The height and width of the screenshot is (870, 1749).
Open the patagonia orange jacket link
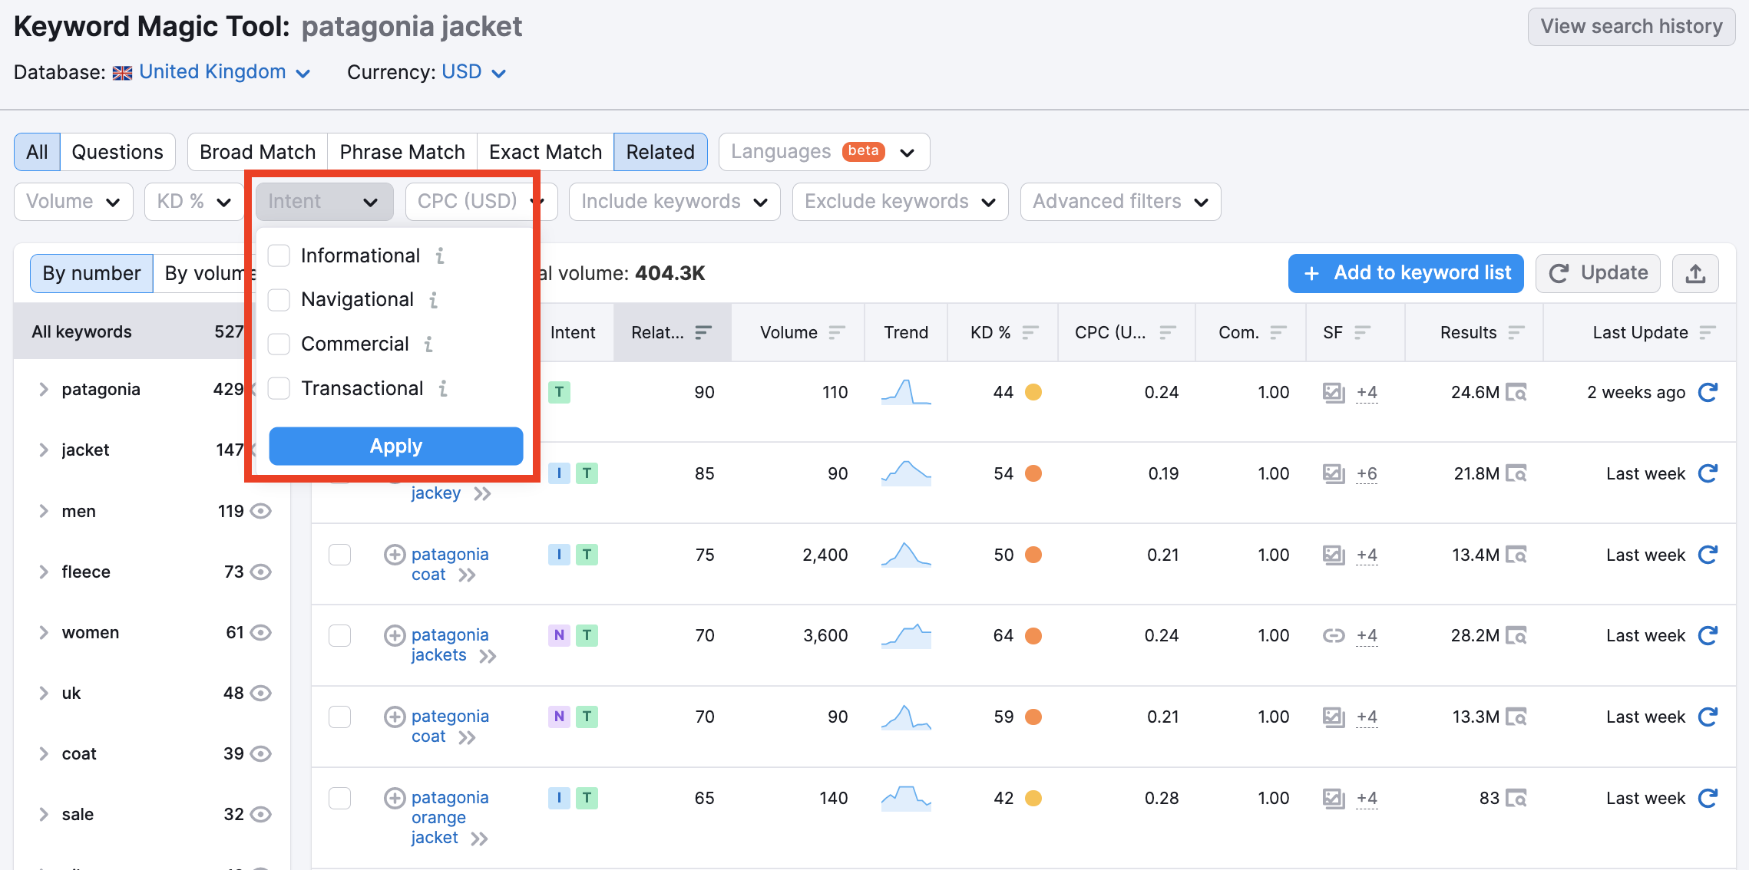(450, 818)
